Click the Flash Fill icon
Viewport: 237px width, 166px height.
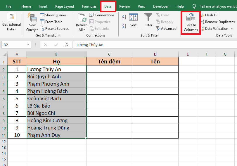[202, 15]
